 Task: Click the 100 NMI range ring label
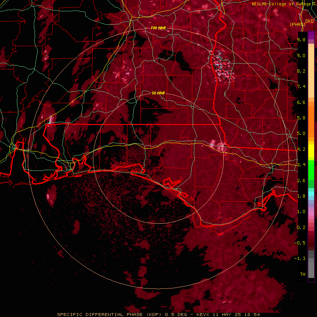158,28
